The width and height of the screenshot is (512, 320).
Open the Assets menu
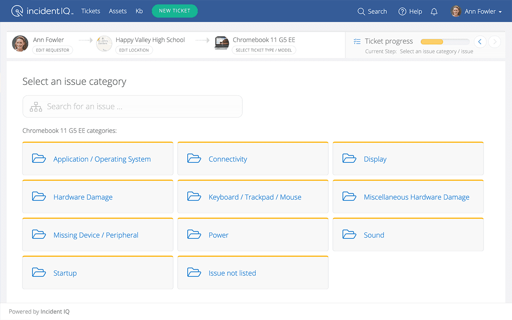coord(118,11)
